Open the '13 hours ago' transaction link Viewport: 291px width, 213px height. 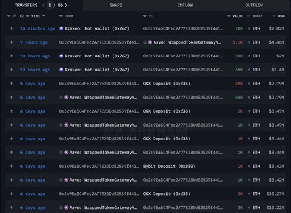pyautogui.click(x=35, y=70)
